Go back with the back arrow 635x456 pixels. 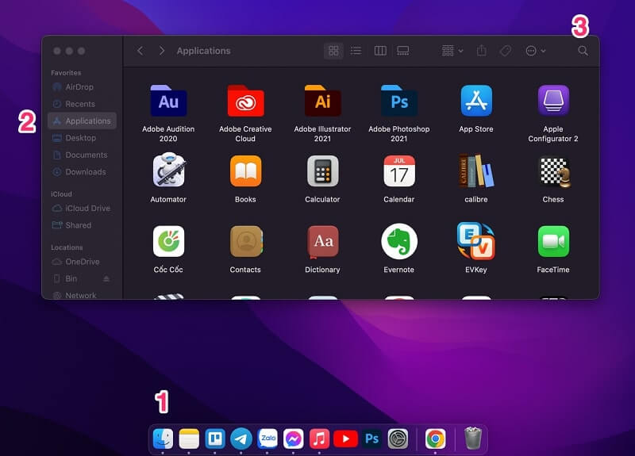140,51
